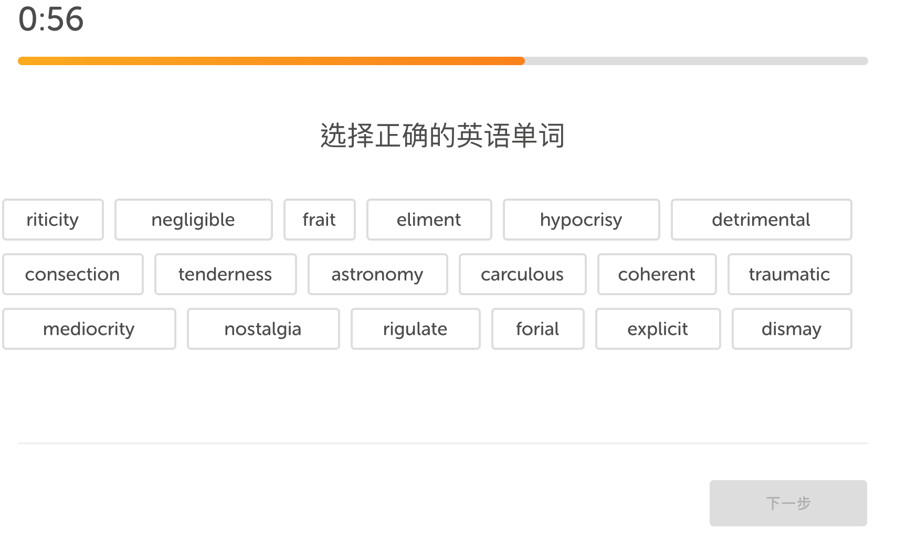Select the word 'negligible'
This screenshot has width=907, height=540.
tap(193, 220)
